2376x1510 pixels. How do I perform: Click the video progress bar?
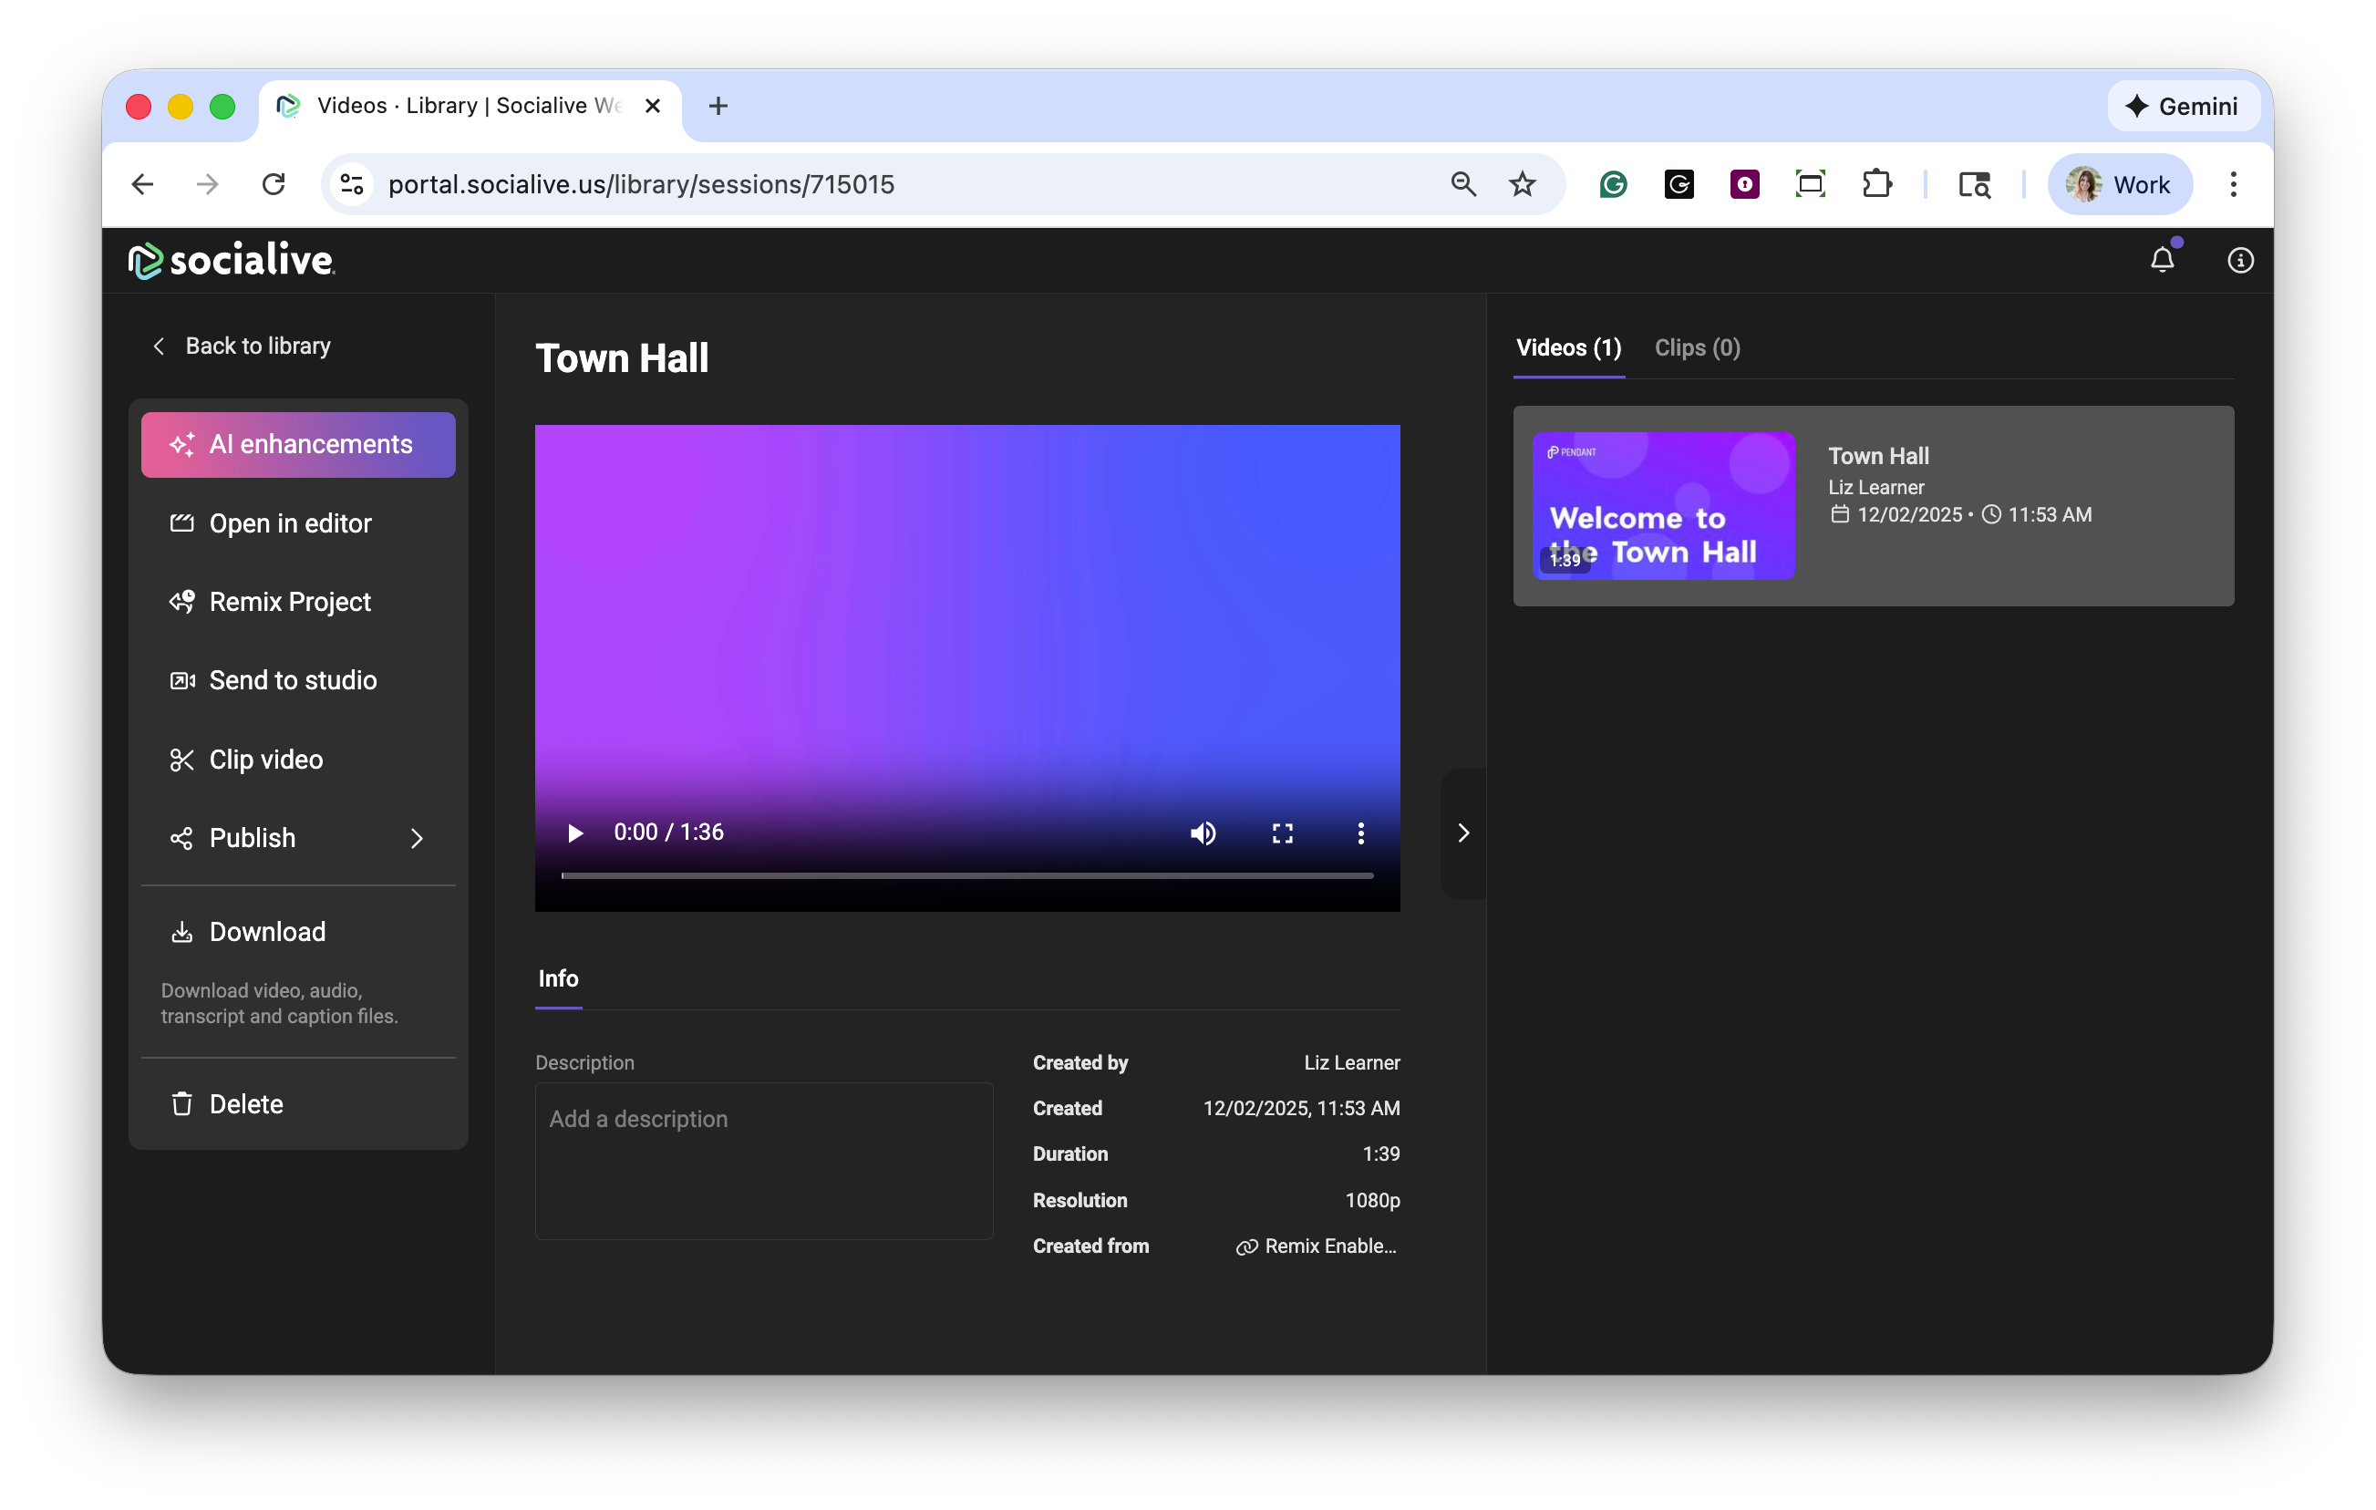click(x=967, y=875)
